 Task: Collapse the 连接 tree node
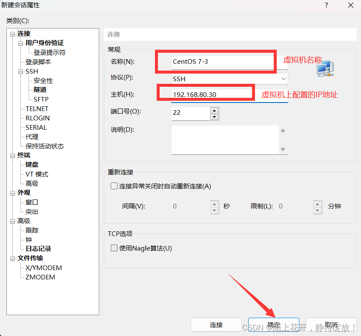12,34
